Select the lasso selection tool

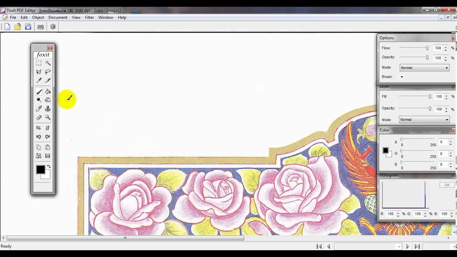[48, 72]
